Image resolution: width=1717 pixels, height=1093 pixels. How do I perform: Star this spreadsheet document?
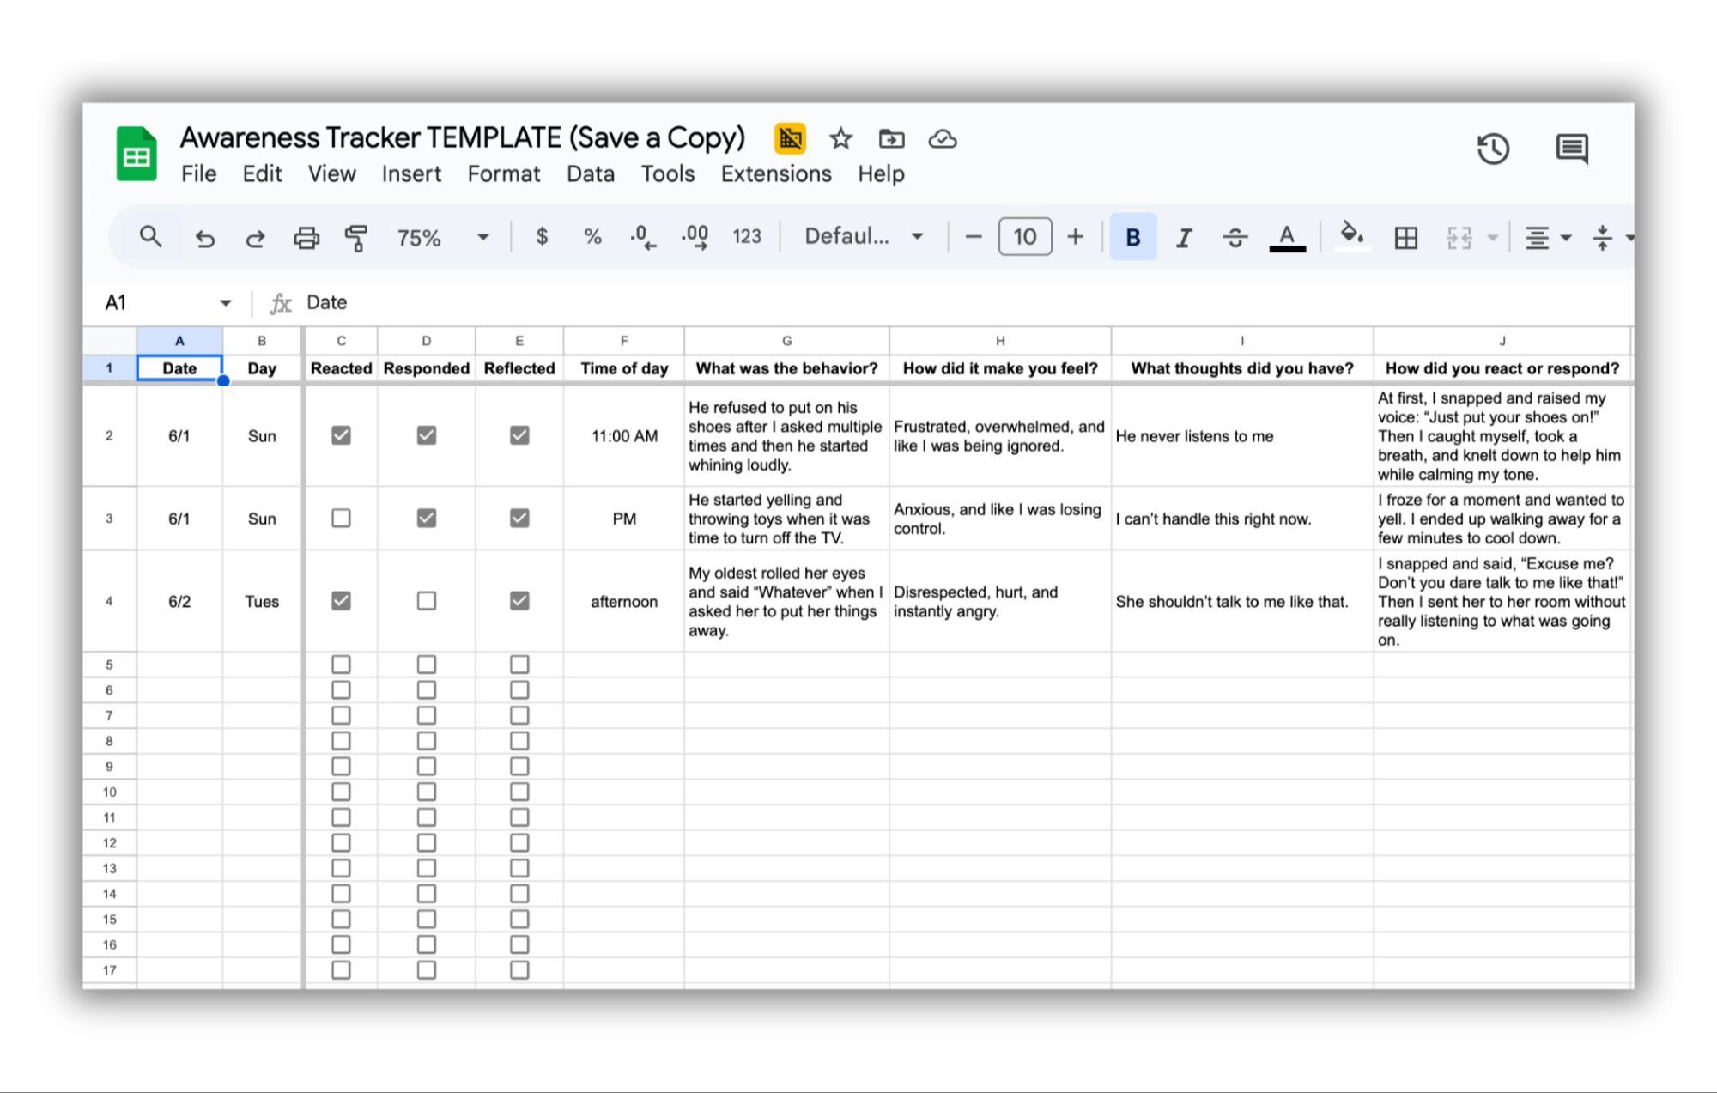coord(840,139)
